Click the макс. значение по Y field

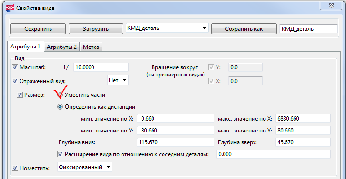303,131
